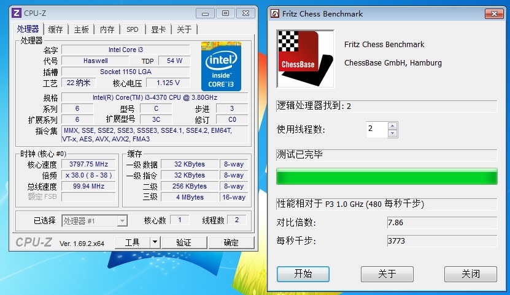The image size is (510, 295).
Task: Click the empty 额定 FSB field
Action: 88,197
